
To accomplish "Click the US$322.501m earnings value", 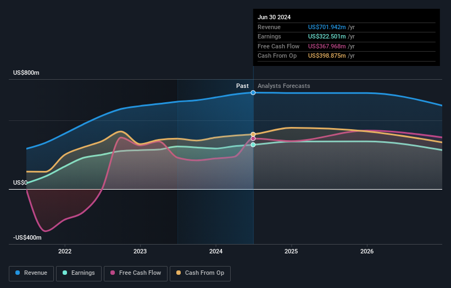I will point(327,36).
